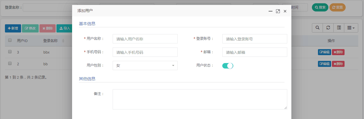Image resolution: width=364 pixels, height=119 pixels.
Task: Minimize the 添加用户 dialog
Action: click(271, 11)
